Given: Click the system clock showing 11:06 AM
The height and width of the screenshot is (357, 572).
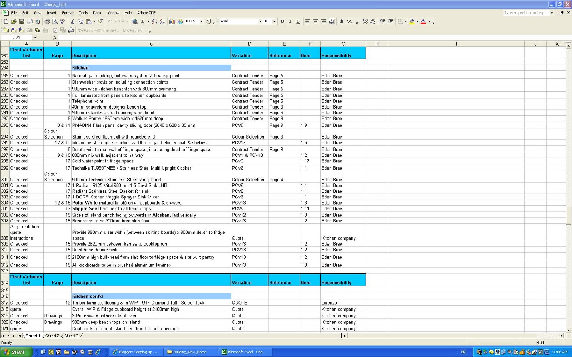Looking at the screenshot, I should [559, 352].
